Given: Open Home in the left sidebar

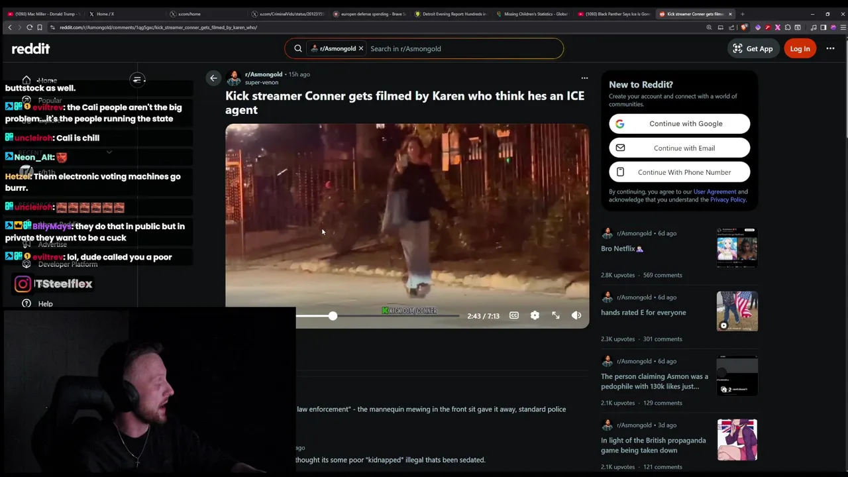Looking at the screenshot, I should (x=46, y=81).
